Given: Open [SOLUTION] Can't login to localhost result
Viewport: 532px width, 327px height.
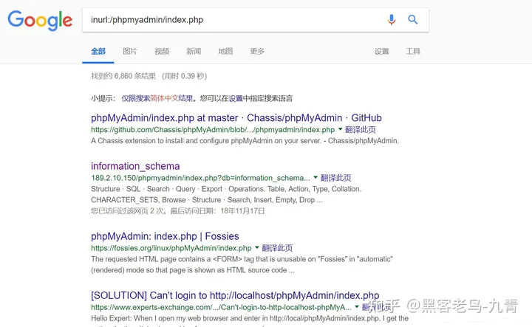Looking at the screenshot, I should [x=235, y=295].
